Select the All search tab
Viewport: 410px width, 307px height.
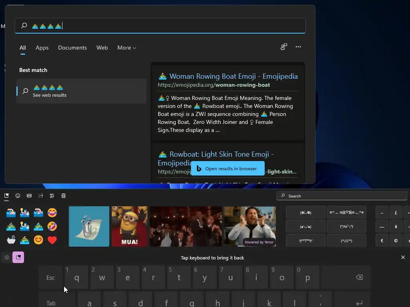click(x=23, y=48)
